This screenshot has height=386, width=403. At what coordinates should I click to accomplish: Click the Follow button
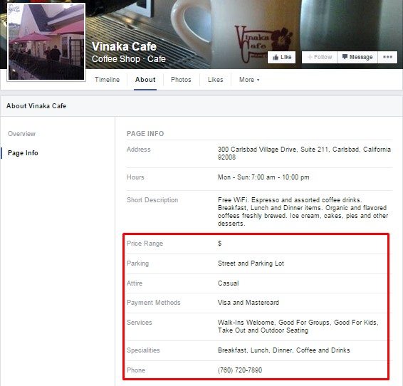pos(320,57)
